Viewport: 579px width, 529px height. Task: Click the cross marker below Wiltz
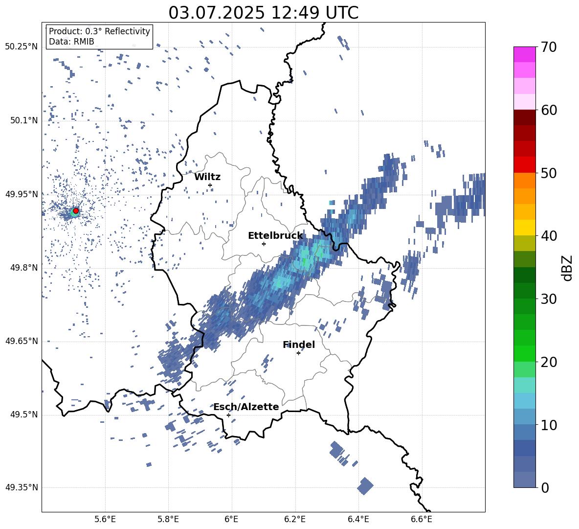[210, 185]
